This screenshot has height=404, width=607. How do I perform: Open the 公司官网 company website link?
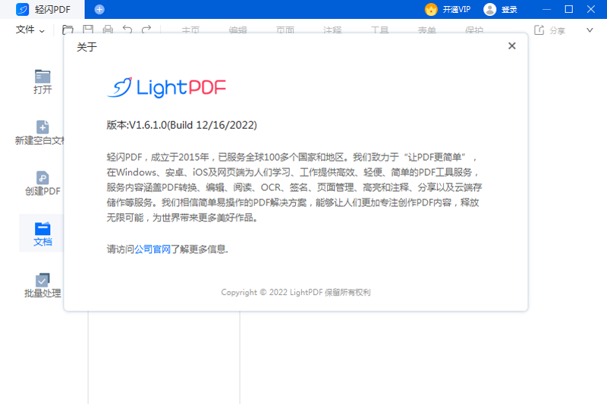click(153, 249)
